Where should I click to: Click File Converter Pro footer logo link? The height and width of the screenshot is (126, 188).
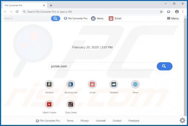click(48, 121)
